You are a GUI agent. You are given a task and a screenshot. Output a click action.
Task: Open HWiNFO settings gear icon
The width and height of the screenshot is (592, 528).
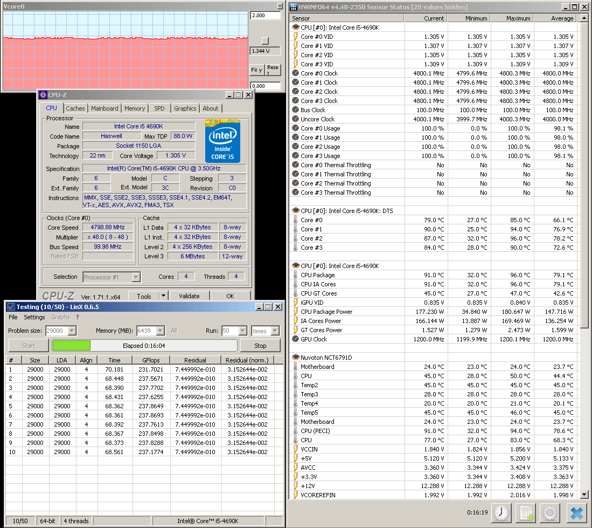(550, 513)
